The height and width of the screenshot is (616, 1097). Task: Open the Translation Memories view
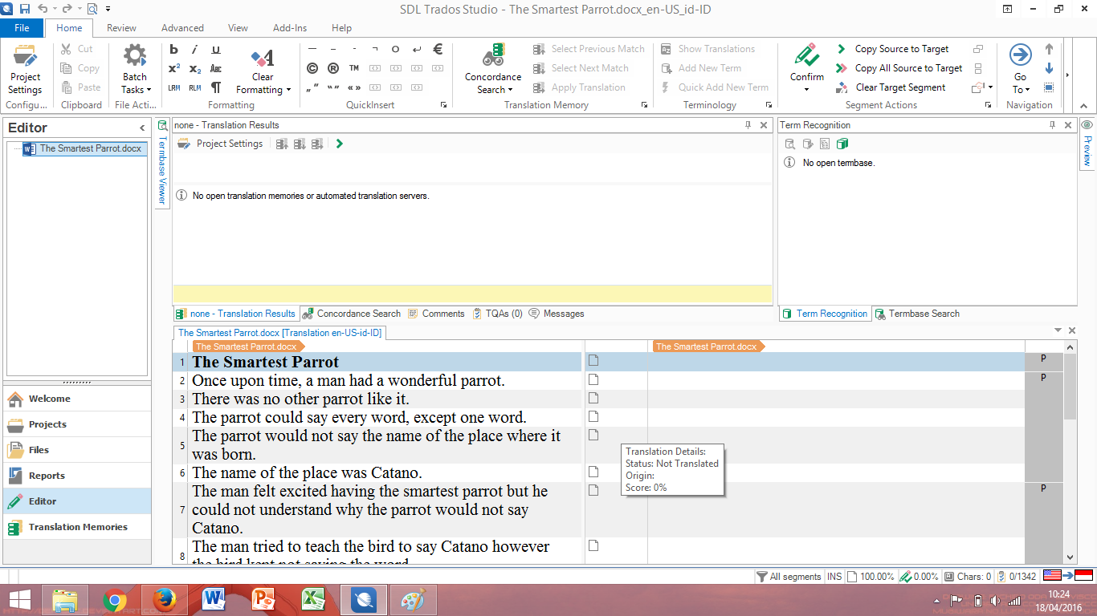[x=77, y=527]
